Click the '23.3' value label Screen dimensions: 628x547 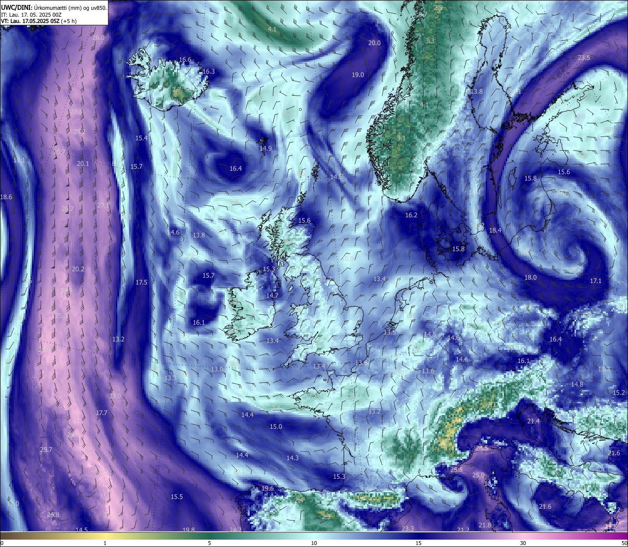point(408,528)
